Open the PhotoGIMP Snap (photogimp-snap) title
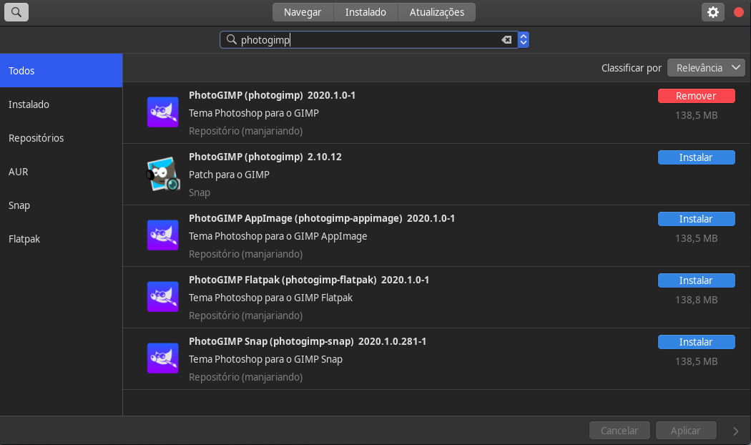Viewport: 751px width, 445px height. point(308,341)
